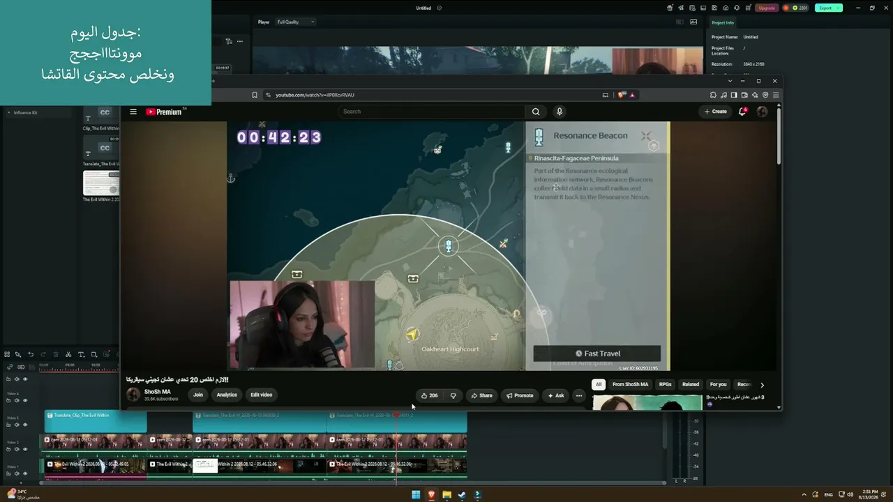Show more category chips with right chevron
The height and width of the screenshot is (502, 893).
pyautogui.click(x=762, y=385)
